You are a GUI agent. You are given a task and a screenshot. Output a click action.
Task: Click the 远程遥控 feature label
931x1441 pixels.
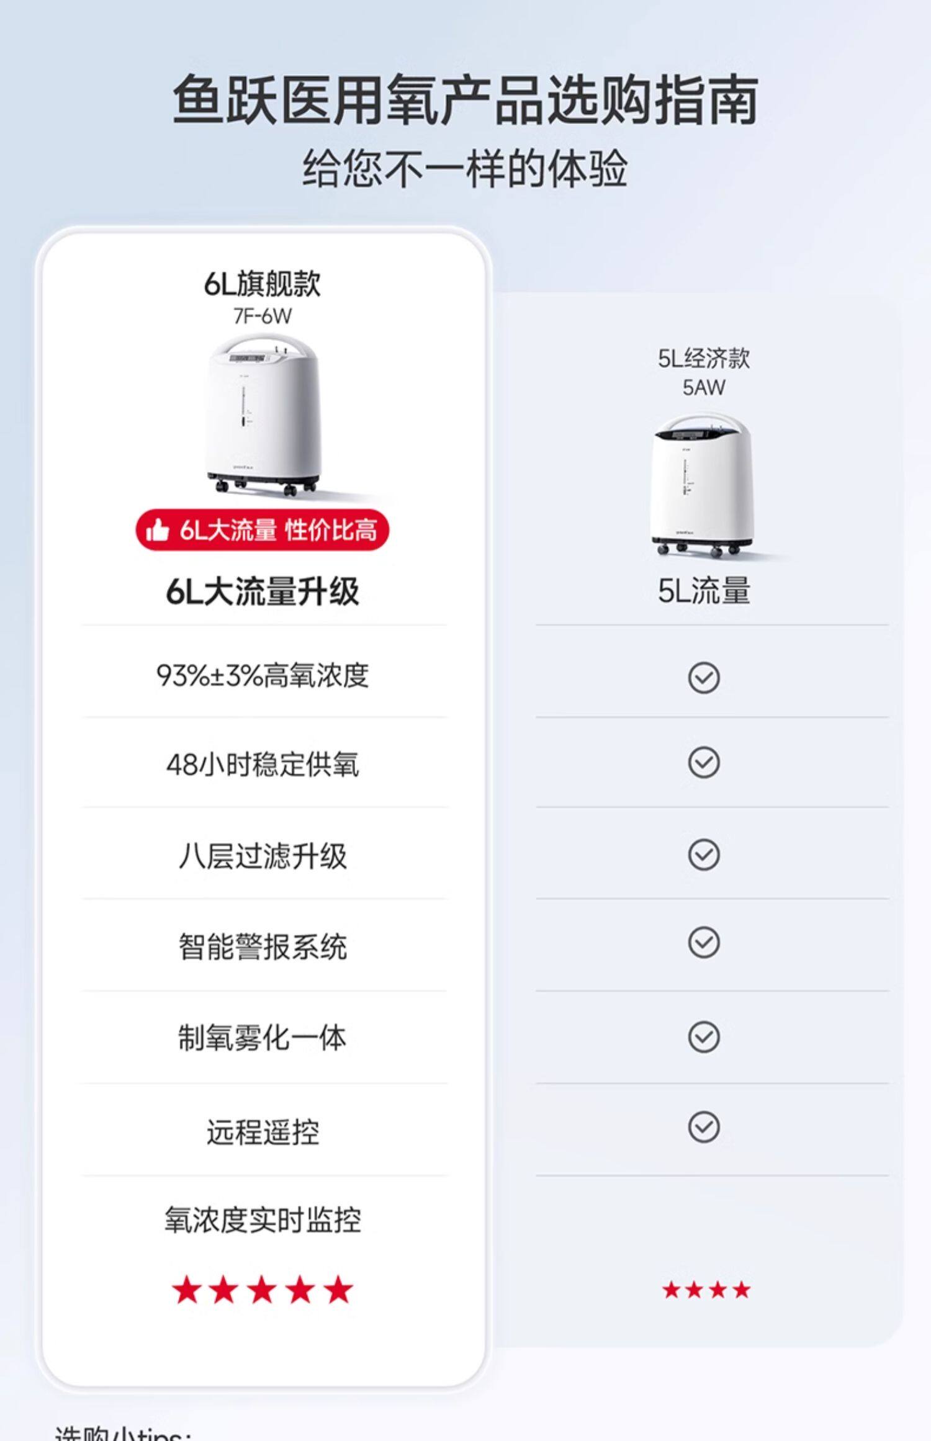[263, 1132]
